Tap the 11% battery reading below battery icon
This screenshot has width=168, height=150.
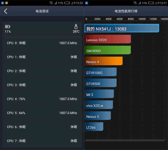click(8, 32)
